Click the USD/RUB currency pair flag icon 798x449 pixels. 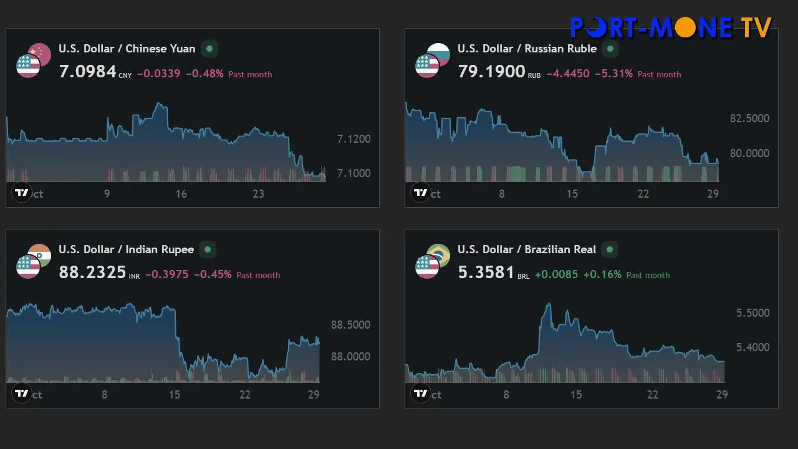433,60
